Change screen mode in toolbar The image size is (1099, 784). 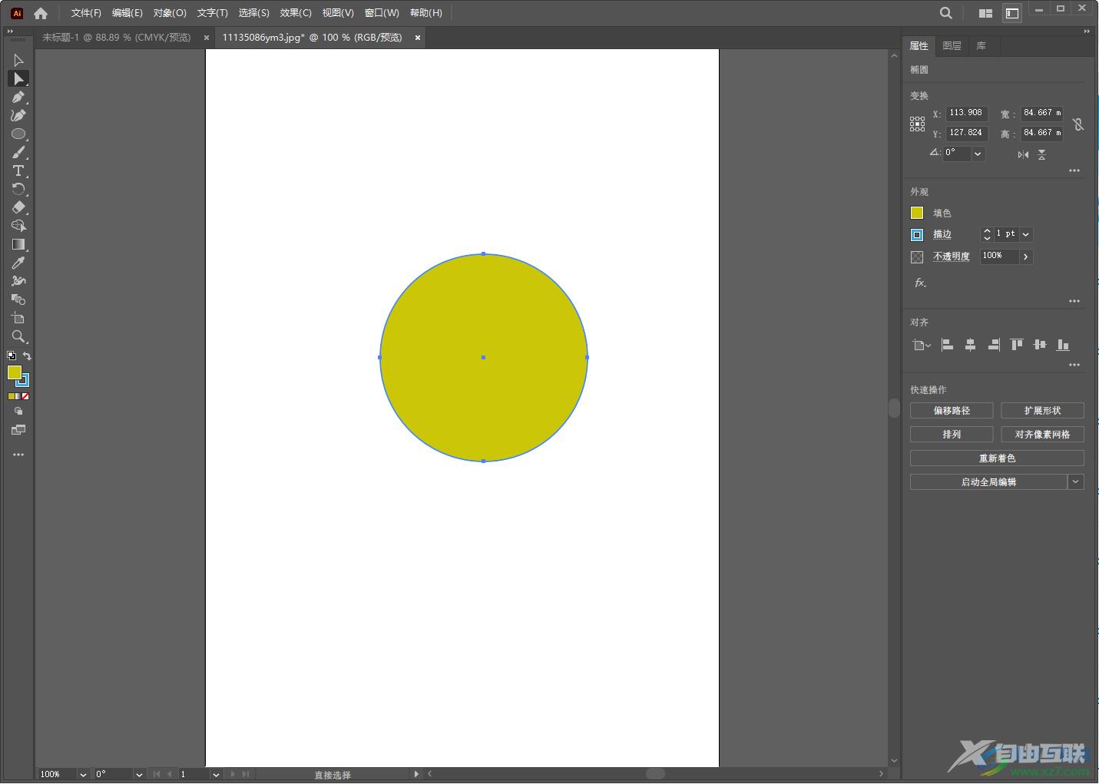(18, 430)
